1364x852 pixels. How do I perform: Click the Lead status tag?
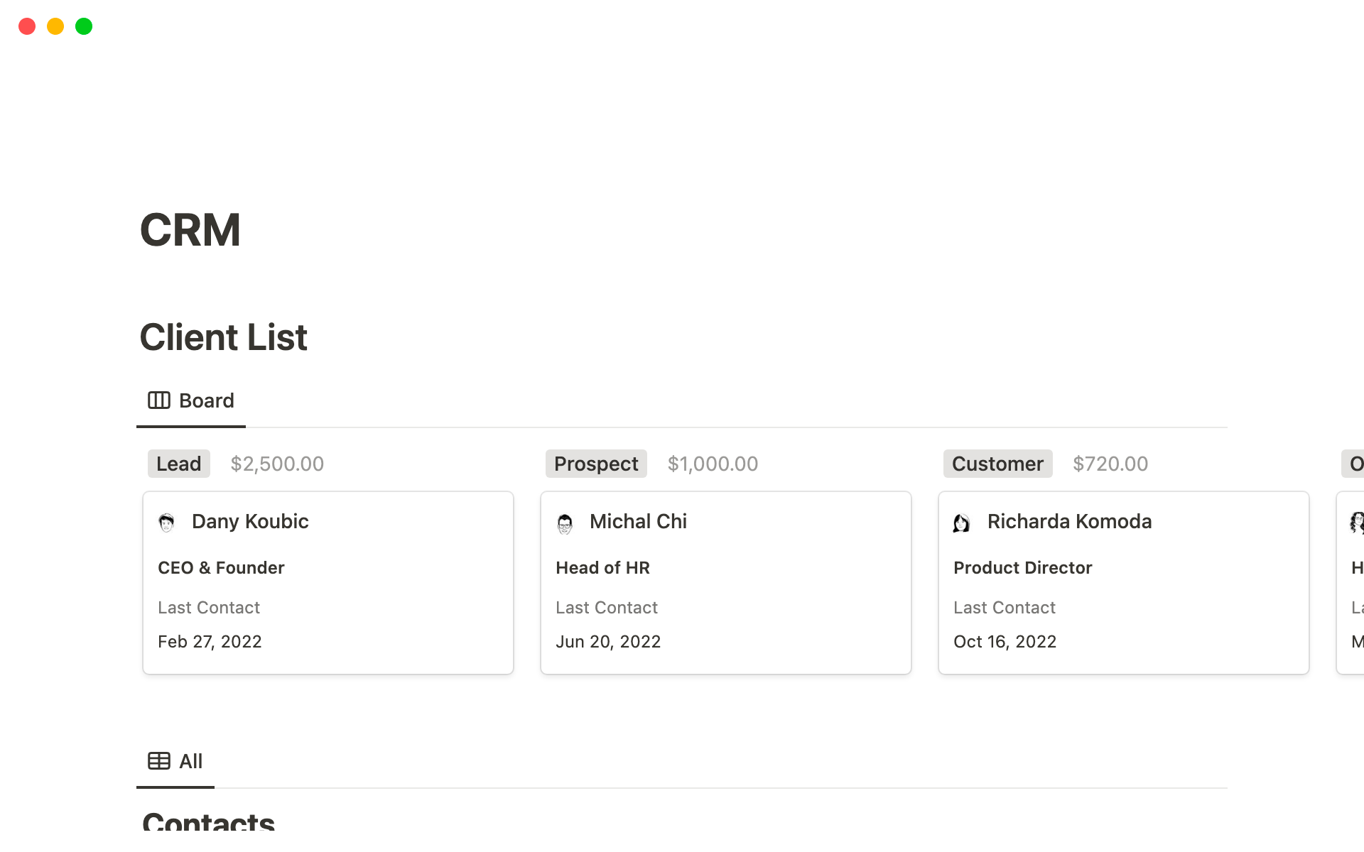coord(178,464)
